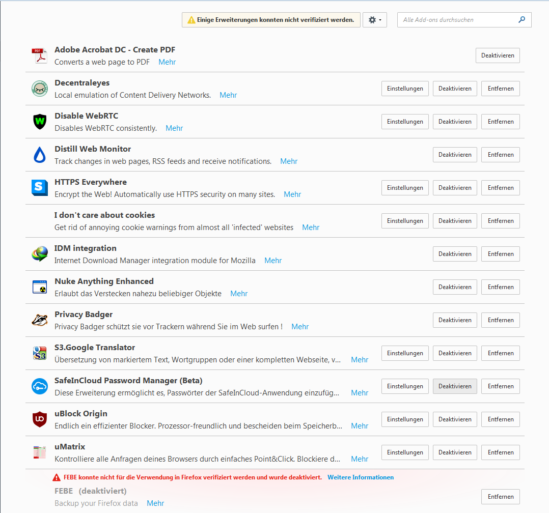The height and width of the screenshot is (513, 549).
Task: Click the Adobe Acrobat PDF extension icon
Action: 40,55
